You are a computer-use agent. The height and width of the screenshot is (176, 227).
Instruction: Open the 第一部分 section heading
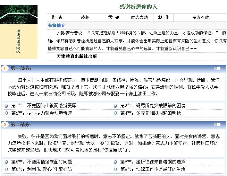tap(21, 68)
